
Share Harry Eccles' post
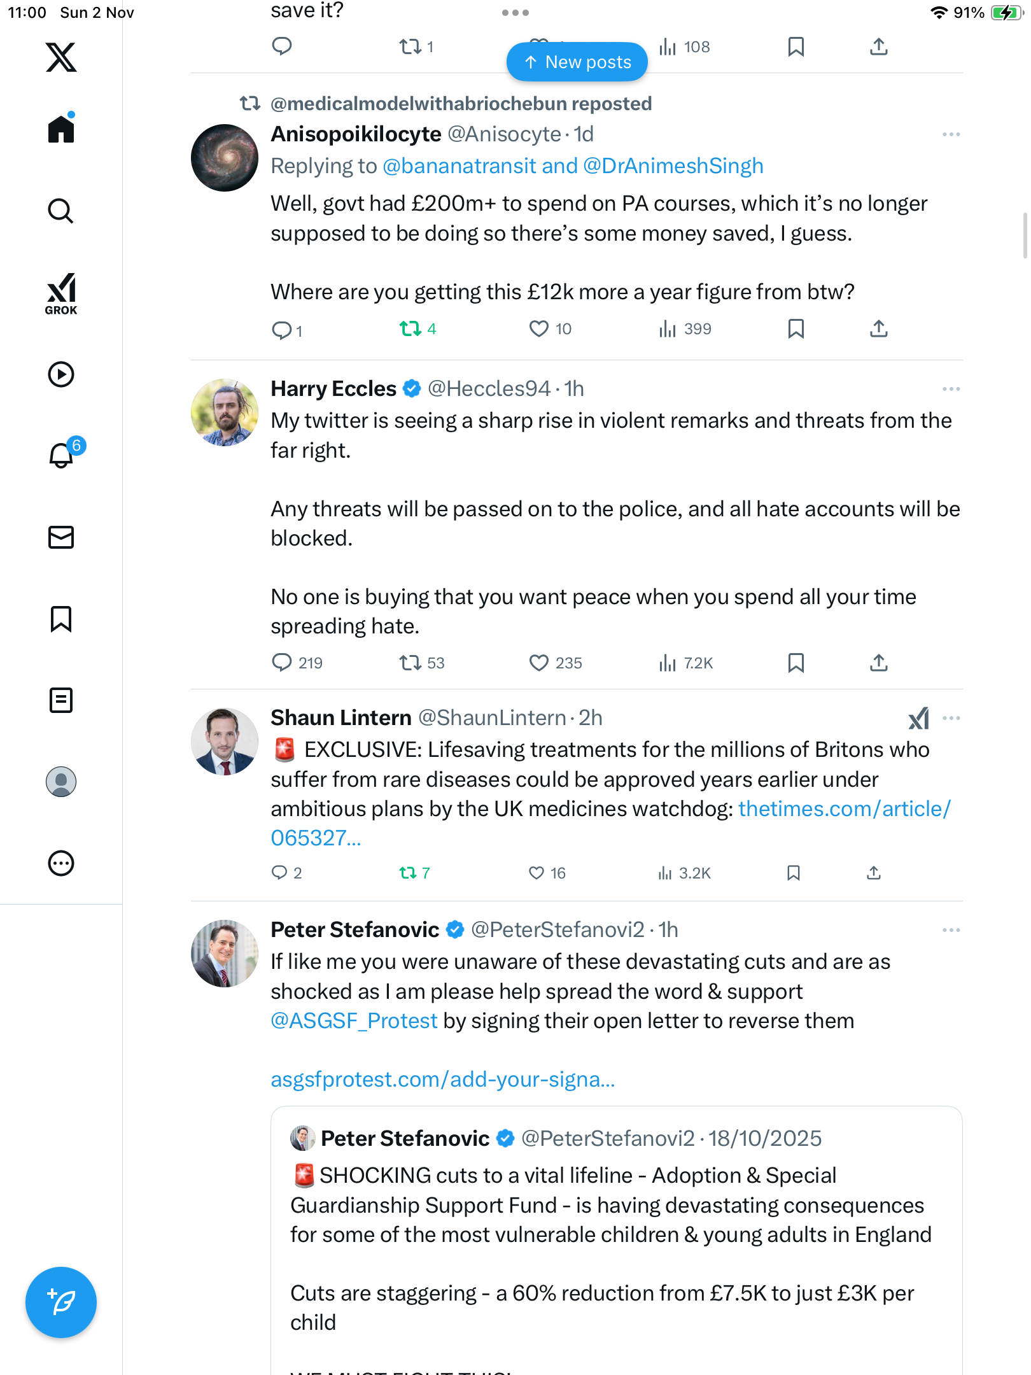[x=878, y=663]
